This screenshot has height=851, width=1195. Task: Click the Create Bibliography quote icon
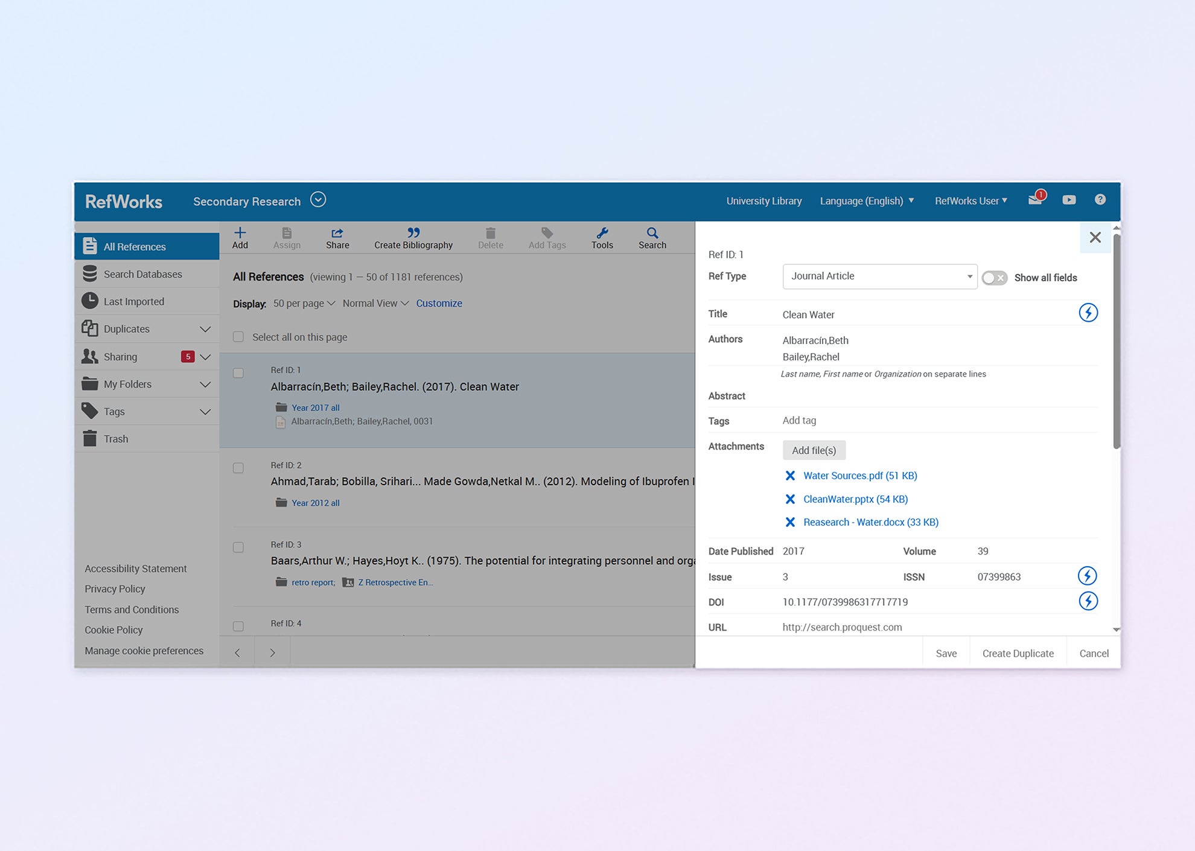(413, 233)
